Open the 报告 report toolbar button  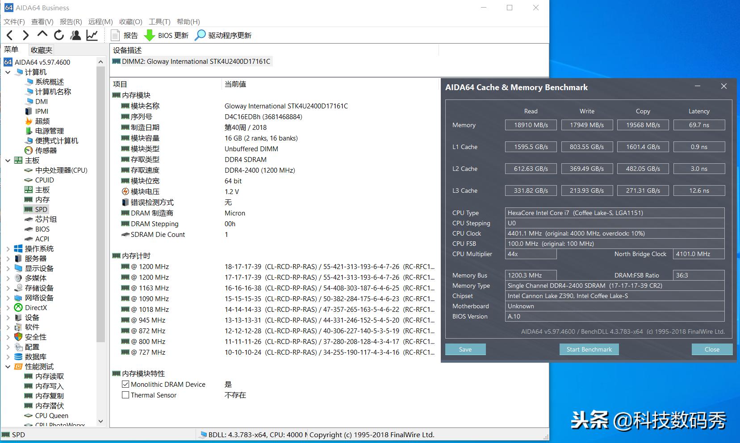(x=125, y=35)
